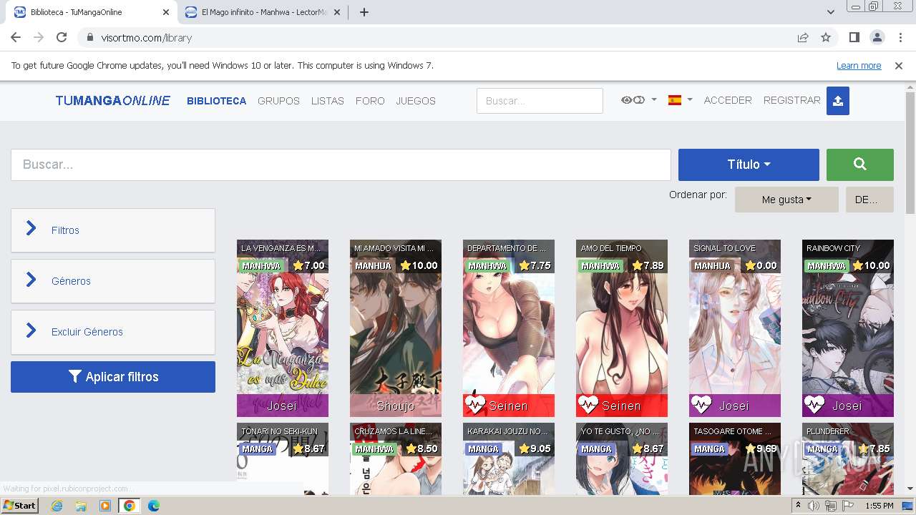This screenshot has height=515, width=916.
Task: Click the clock showing 1:55 PM
Action: (x=880, y=506)
